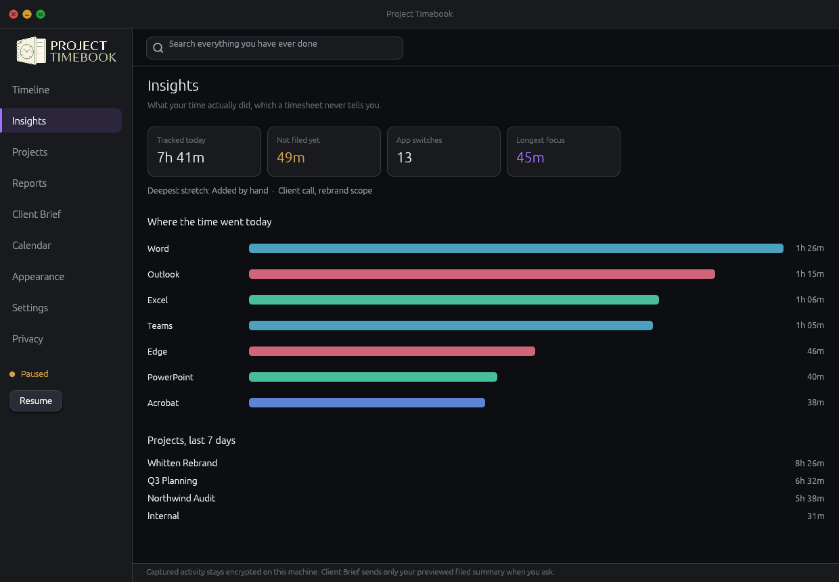Click the PowerPoint usage bar
Image resolution: width=839 pixels, height=582 pixels.
click(x=373, y=377)
